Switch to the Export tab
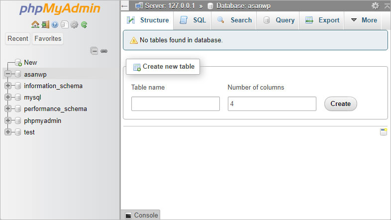 pyautogui.click(x=322, y=20)
